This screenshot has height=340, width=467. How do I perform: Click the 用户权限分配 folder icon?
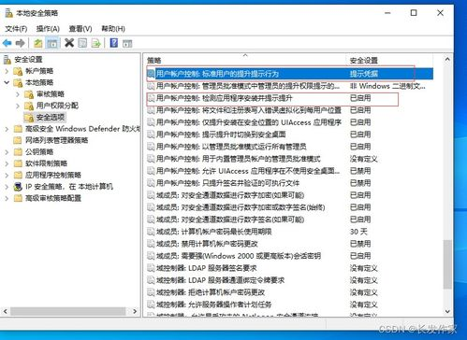tap(29, 106)
